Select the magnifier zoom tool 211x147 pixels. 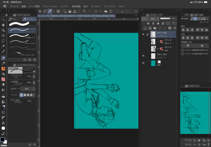pos(3,19)
